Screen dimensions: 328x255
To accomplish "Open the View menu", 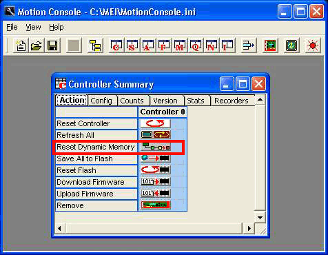I will [33, 27].
